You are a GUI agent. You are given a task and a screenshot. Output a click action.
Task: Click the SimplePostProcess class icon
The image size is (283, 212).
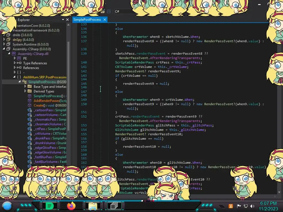point(24,82)
